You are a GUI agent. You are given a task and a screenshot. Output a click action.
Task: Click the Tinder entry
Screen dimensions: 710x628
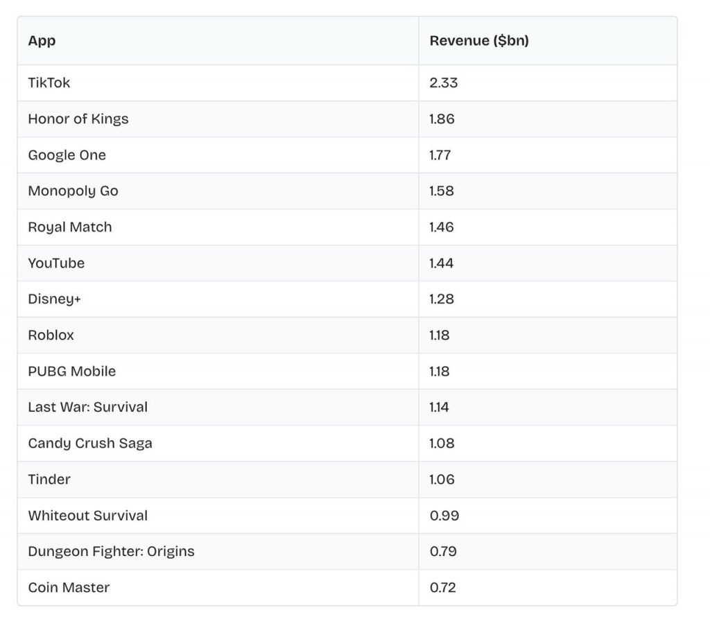(x=48, y=479)
